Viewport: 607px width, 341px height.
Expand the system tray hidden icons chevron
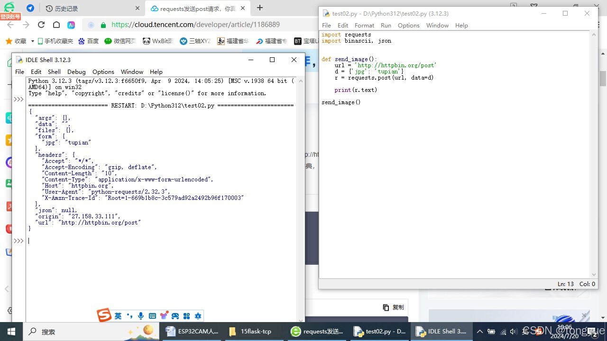479,332
